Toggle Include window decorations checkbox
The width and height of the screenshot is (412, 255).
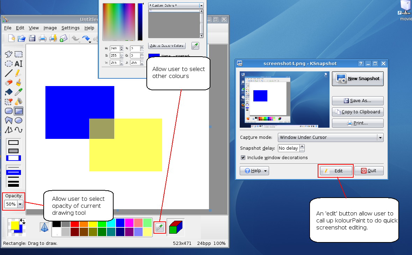pyautogui.click(x=243, y=157)
